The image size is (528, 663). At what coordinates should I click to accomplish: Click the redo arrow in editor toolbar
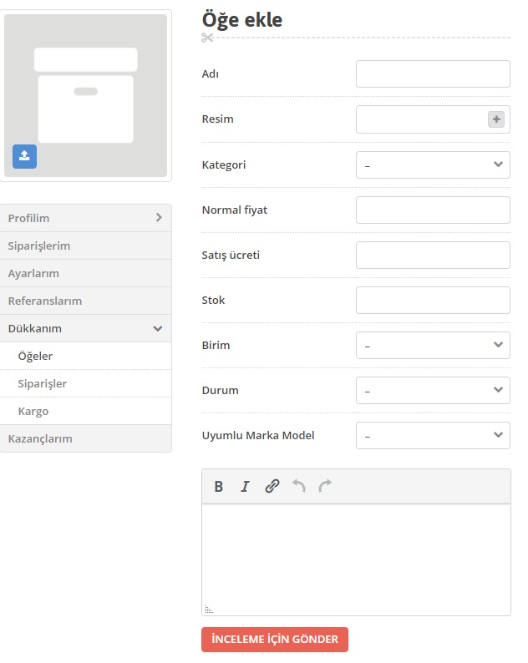coord(325,486)
